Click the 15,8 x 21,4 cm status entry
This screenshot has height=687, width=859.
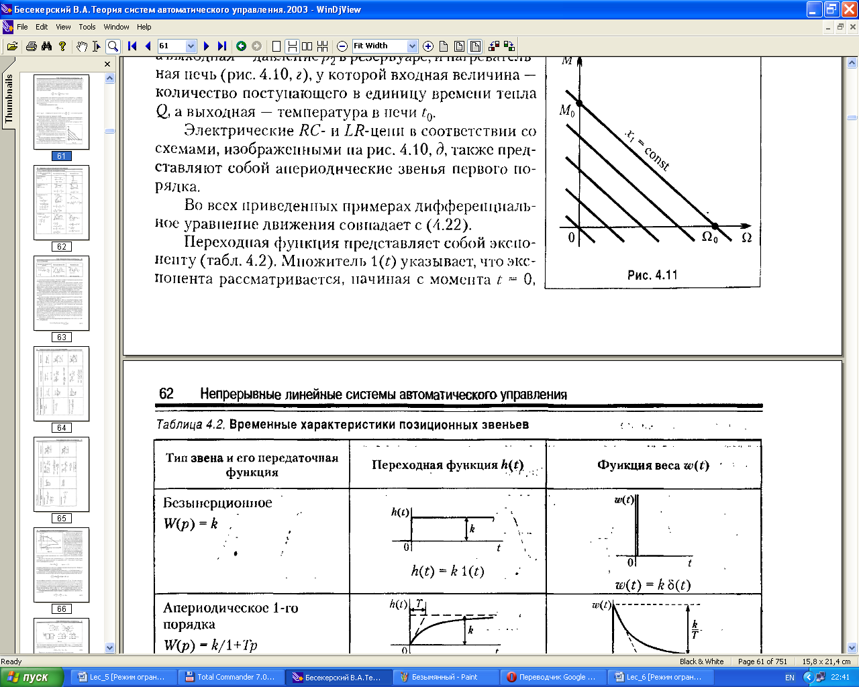click(x=826, y=662)
